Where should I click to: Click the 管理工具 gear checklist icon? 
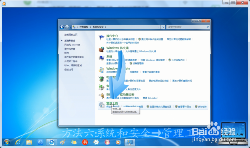101,105
